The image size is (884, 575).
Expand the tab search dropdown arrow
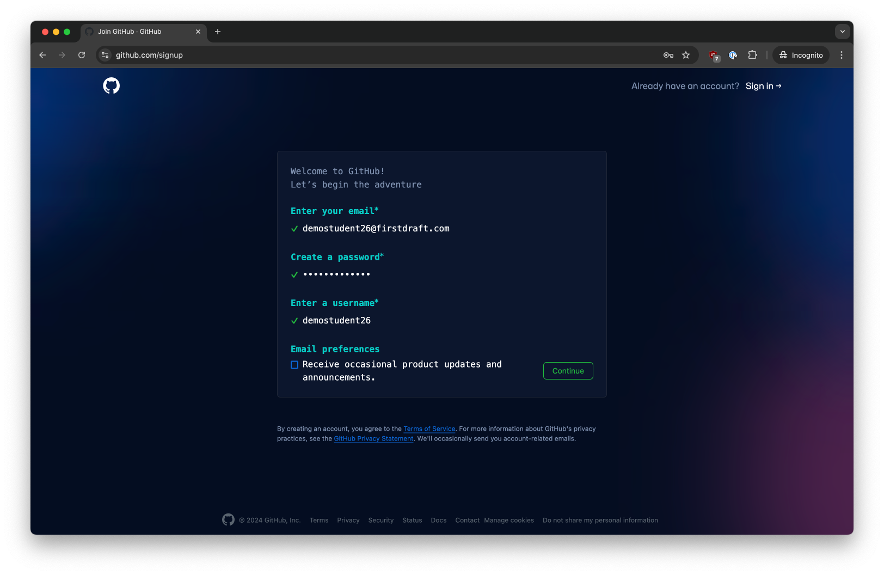pyautogui.click(x=843, y=32)
